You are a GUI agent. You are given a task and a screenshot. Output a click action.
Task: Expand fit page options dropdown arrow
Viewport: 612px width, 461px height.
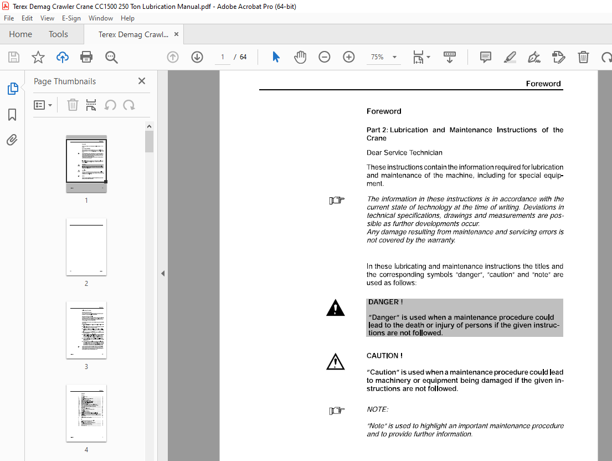click(x=428, y=57)
